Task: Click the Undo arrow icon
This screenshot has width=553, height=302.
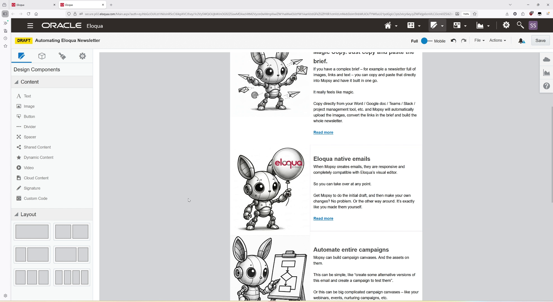Action: click(x=453, y=41)
